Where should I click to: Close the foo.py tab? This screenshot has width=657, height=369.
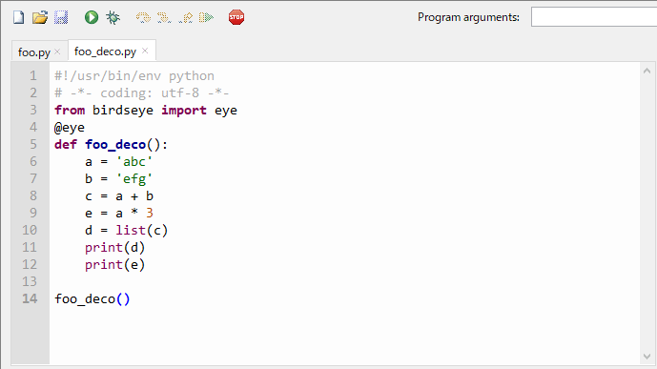pos(58,51)
